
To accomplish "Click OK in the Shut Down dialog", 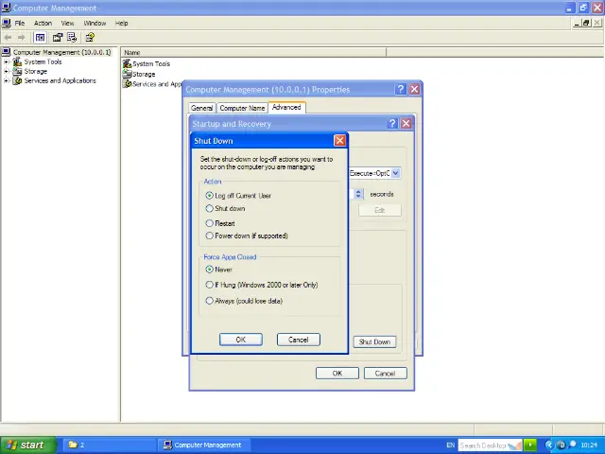I will (241, 340).
